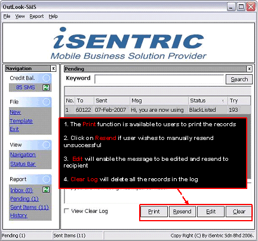The width and height of the screenshot is (258, 241).
Task: Focus the Keyword input field
Action: 159,80
